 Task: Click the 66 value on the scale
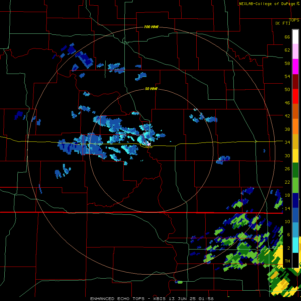coord(287,37)
